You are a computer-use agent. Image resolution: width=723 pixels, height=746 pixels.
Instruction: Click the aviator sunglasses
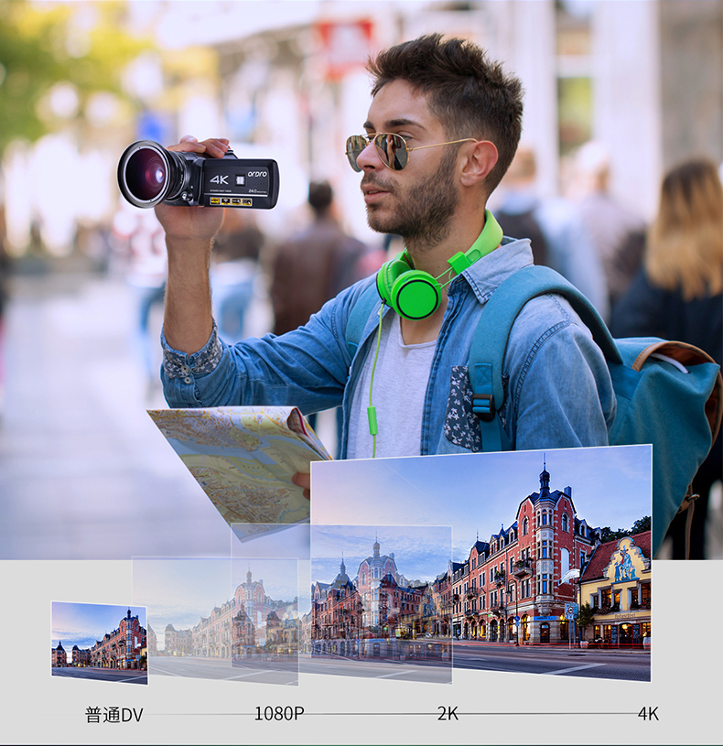379,151
